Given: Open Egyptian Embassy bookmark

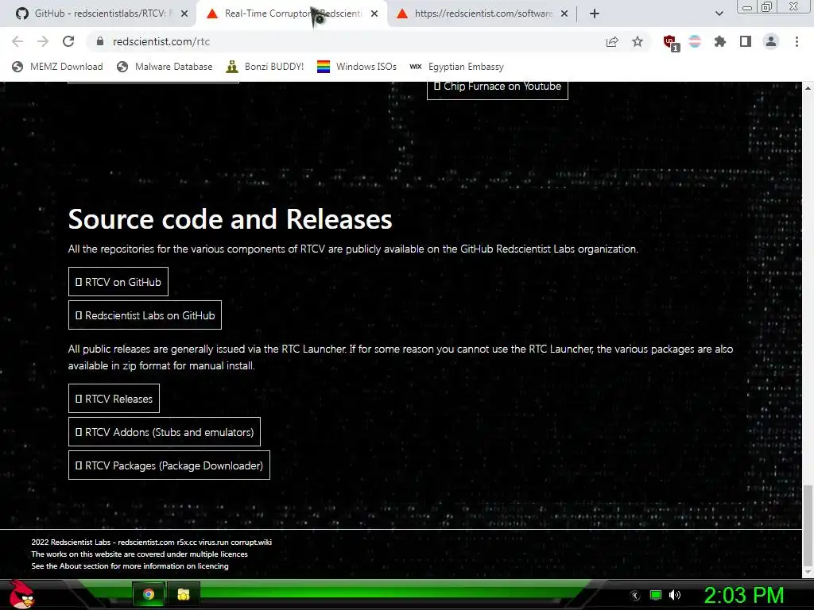Looking at the screenshot, I should [457, 67].
